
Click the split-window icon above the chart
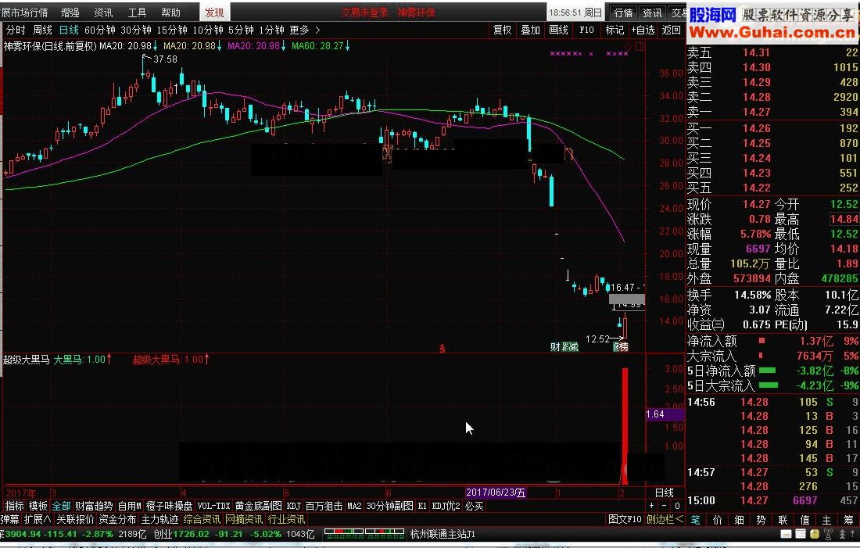pos(639,46)
